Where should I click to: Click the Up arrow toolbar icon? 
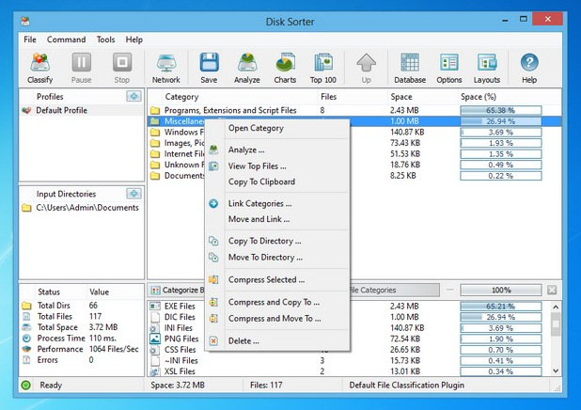coord(366,62)
